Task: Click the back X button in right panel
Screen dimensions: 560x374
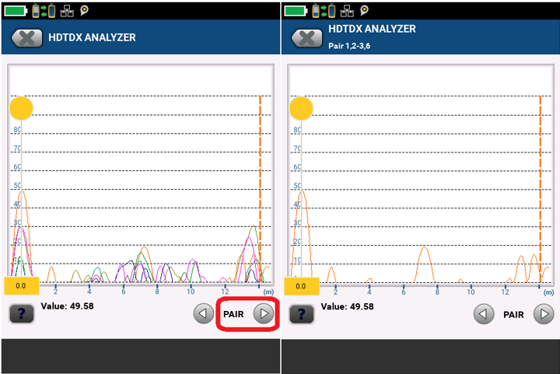Action: (307, 38)
